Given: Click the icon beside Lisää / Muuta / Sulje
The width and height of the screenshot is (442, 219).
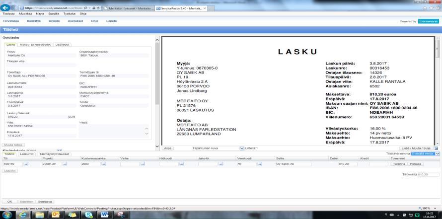Looking at the screenshot, I should tap(436, 148).
